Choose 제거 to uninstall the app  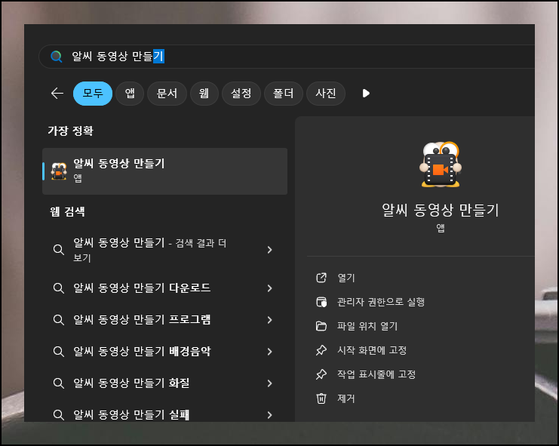(x=346, y=398)
